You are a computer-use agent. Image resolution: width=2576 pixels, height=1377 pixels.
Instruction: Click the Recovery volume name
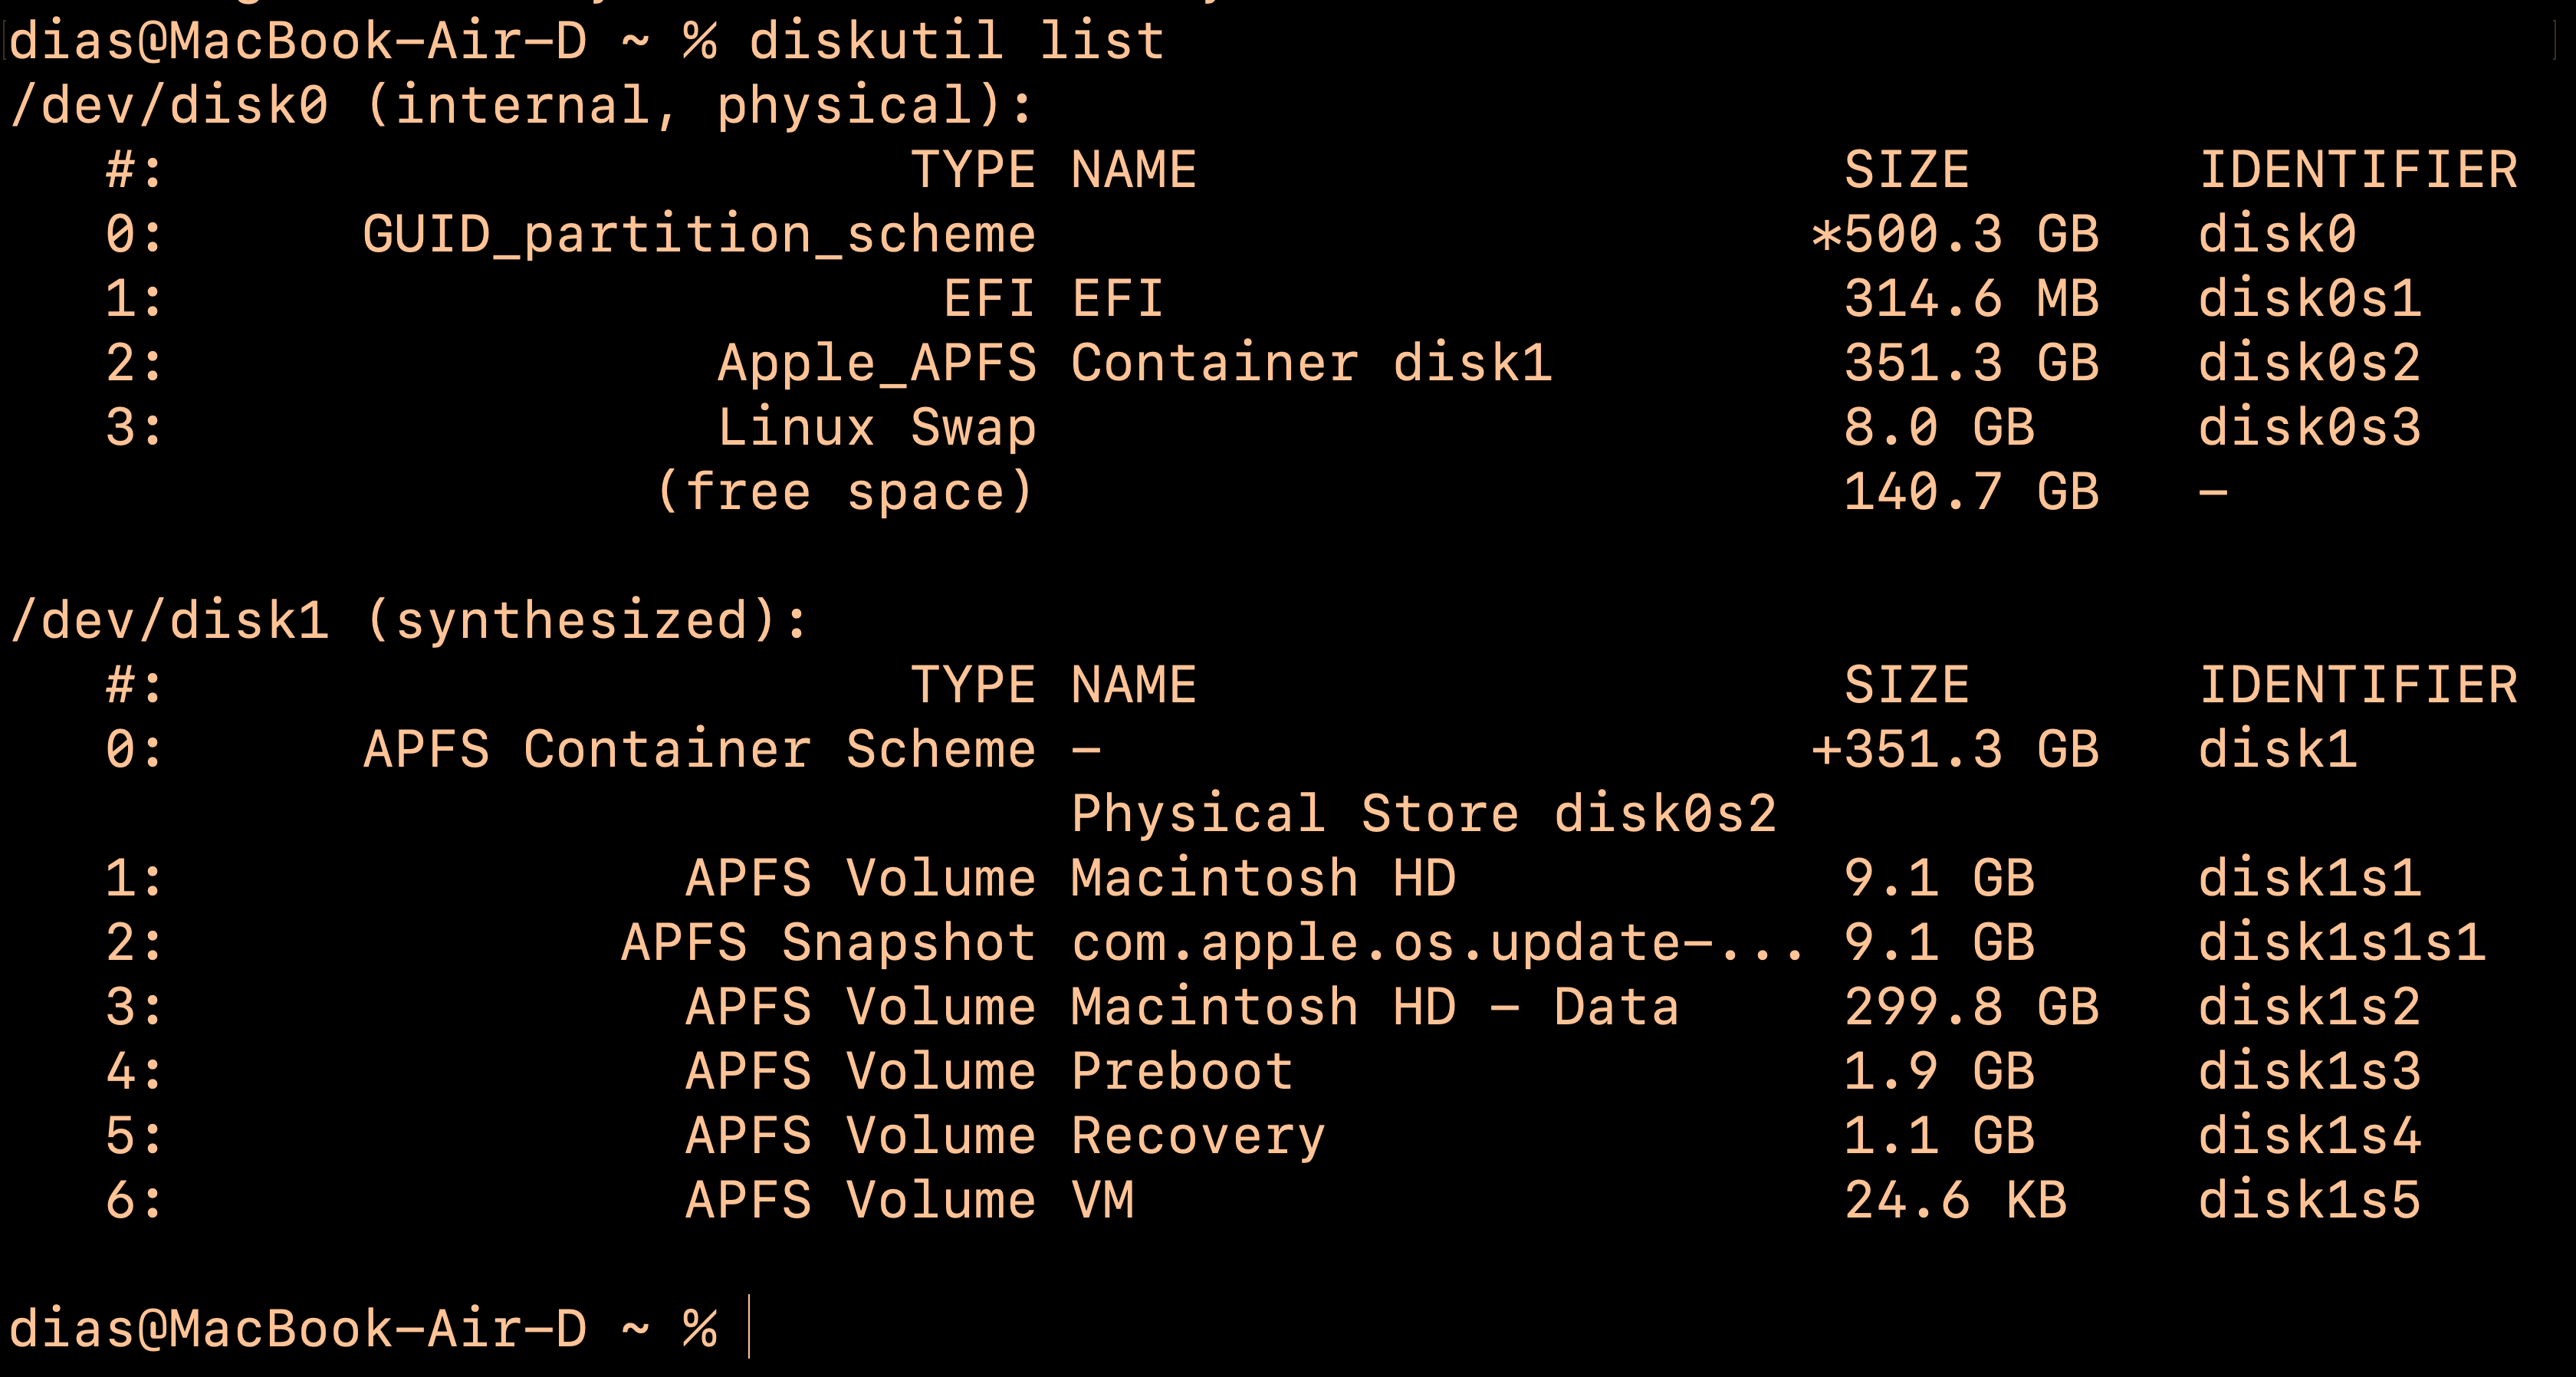[1198, 1136]
